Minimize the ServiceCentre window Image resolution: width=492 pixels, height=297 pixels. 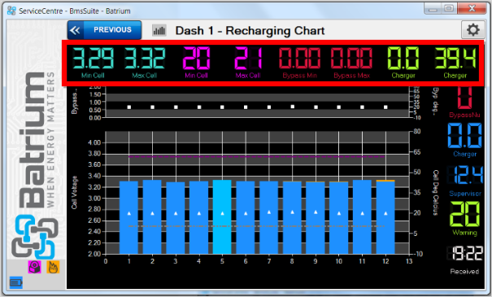click(x=433, y=8)
